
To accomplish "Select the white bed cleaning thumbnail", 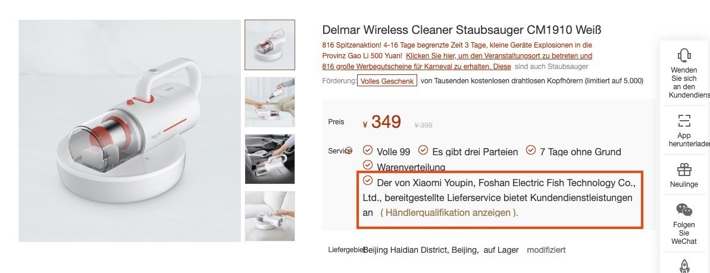I will click(270, 216).
